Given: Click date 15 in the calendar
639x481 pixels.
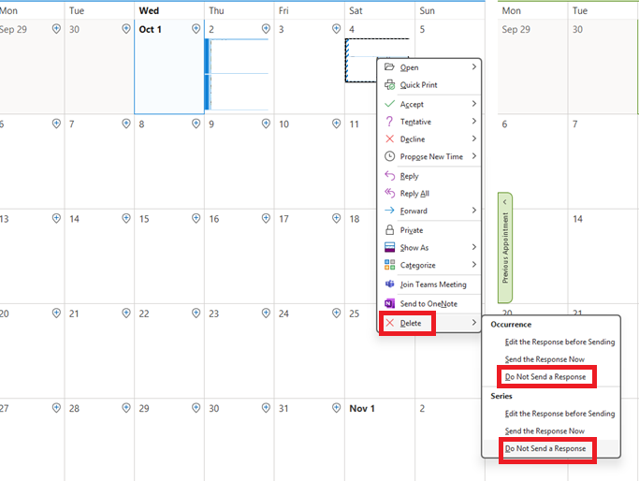Looking at the screenshot, I should [x=144, y=219].
